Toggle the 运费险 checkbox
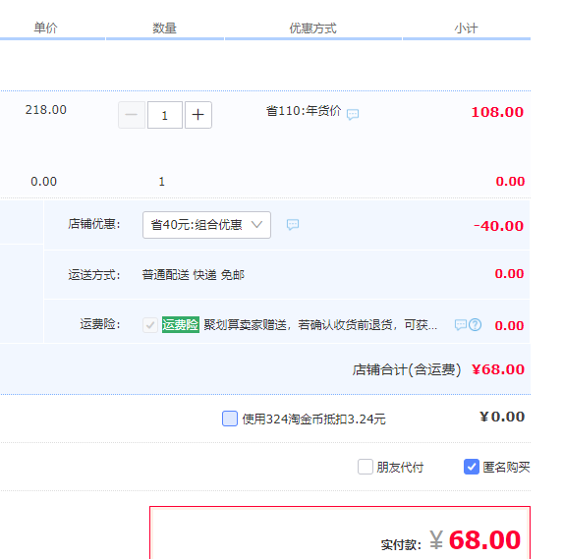Viewport: 563px width, 559px height. click(x=150, y=325)
